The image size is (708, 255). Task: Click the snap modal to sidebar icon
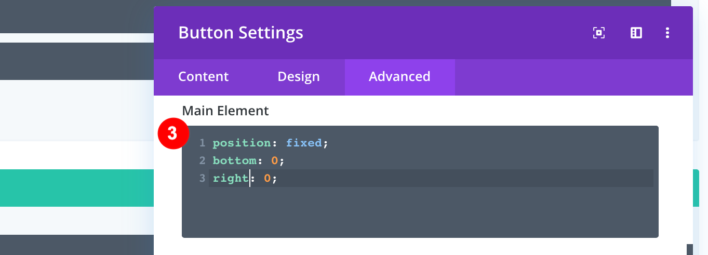coord(636,33)
